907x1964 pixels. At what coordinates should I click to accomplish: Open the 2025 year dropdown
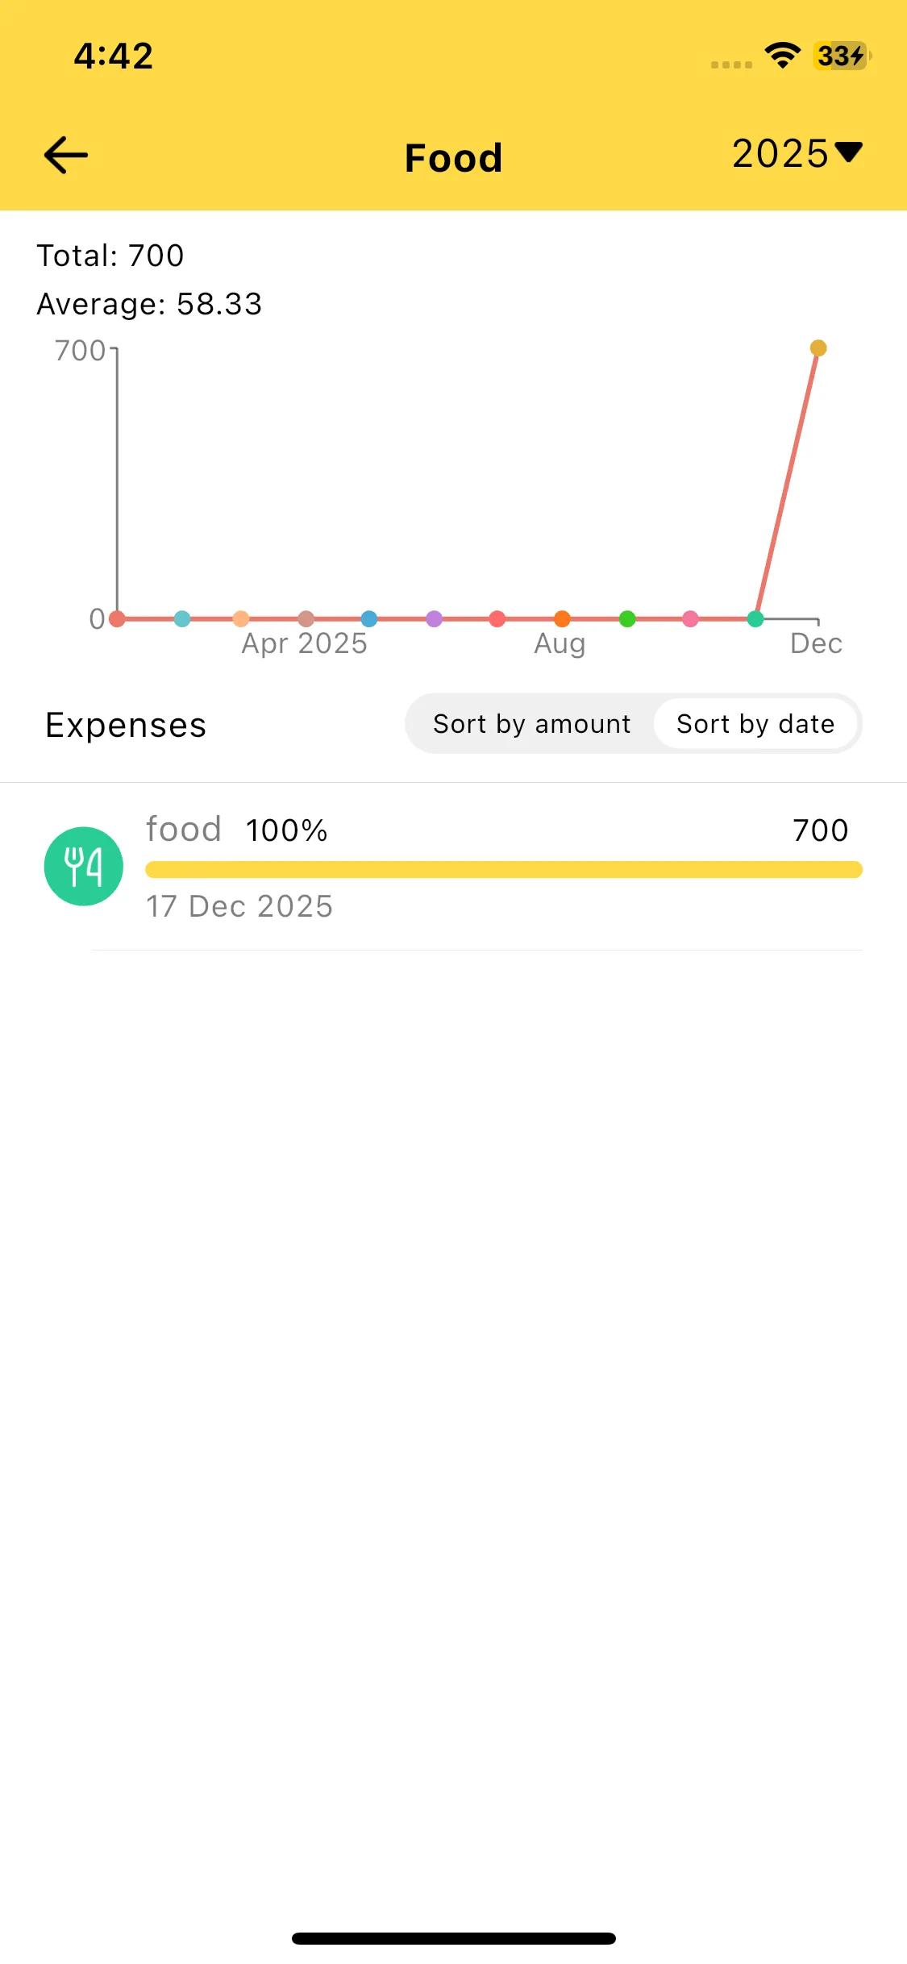(x=797, y=153)
